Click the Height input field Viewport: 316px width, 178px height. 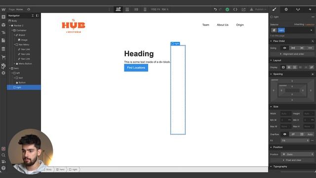point(309,114)
